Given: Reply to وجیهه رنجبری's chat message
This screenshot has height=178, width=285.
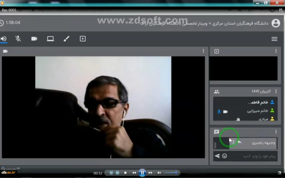Looking at the screenshot, I should coord(240,143).
